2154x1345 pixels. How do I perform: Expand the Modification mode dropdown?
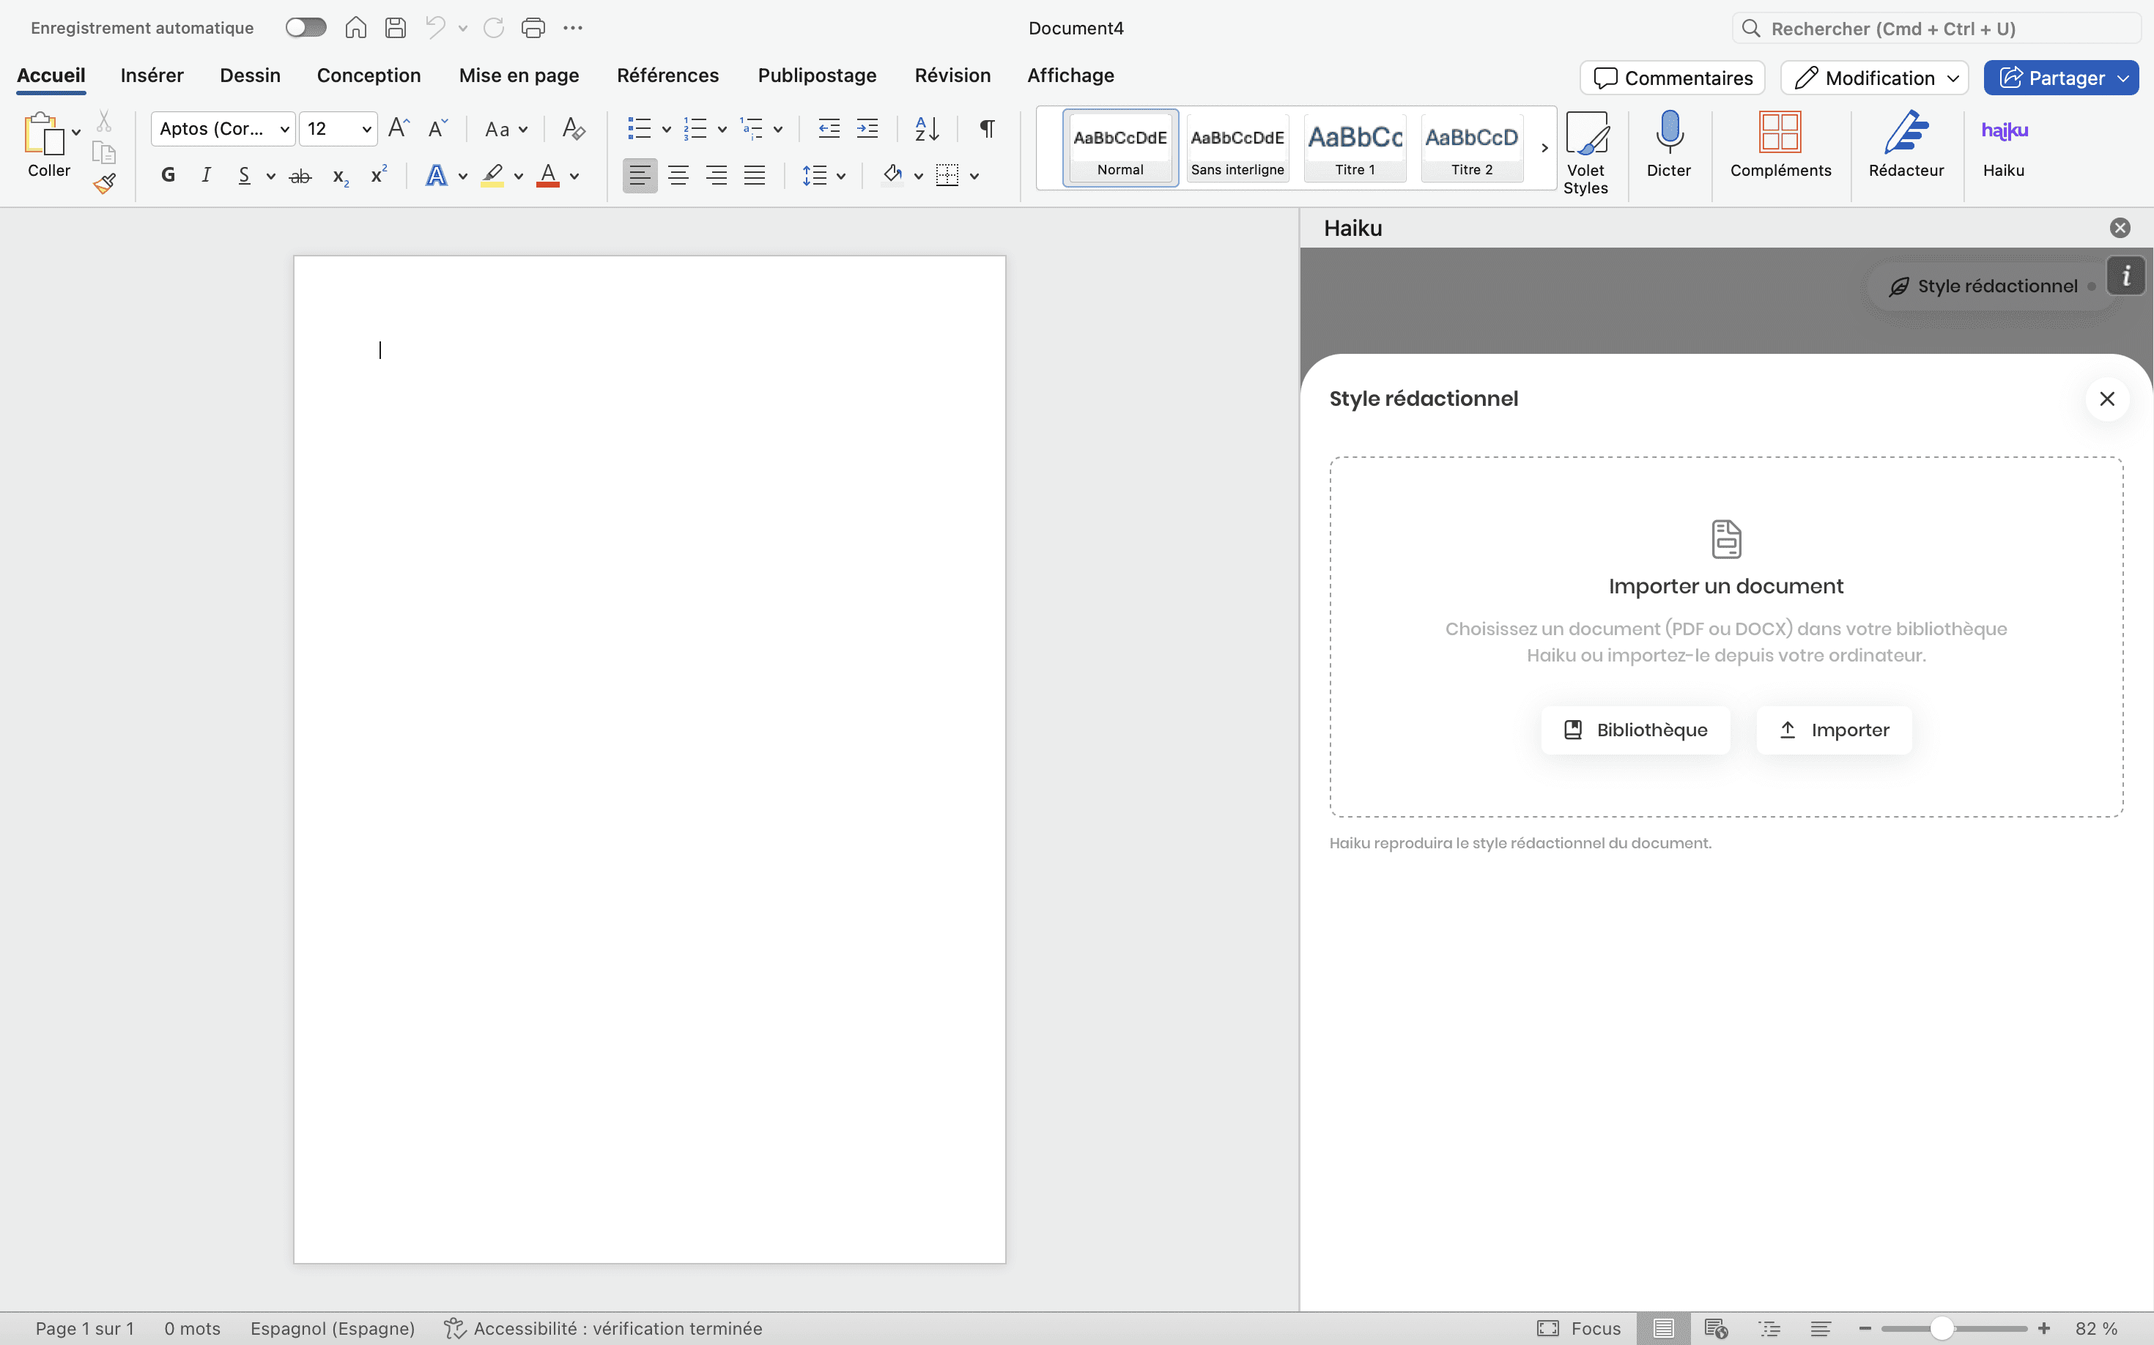(x=1953, y=78)
